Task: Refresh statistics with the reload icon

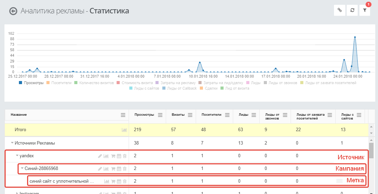Action: (352, 10)
